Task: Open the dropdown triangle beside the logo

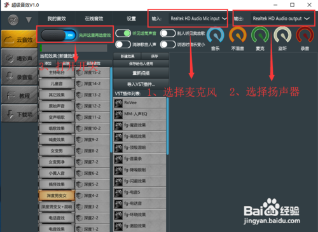Action: [29, 20]
